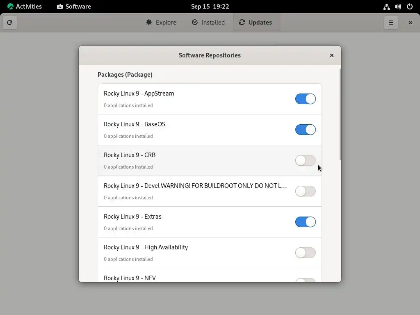The height and width of the screenshot is (315, 420).
Task: Open the Software app menu in the top bar
Action: [x=74, y=7]
